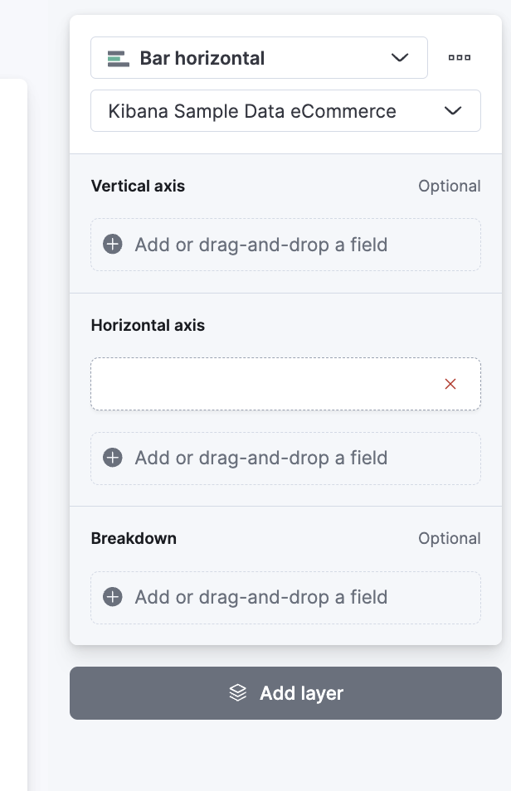Viewport: 511px width, 791px height.
Task: Expand the Kibana Sample Data eCommerce chevron
Action: pyautogui.click(x=453, y=111)
